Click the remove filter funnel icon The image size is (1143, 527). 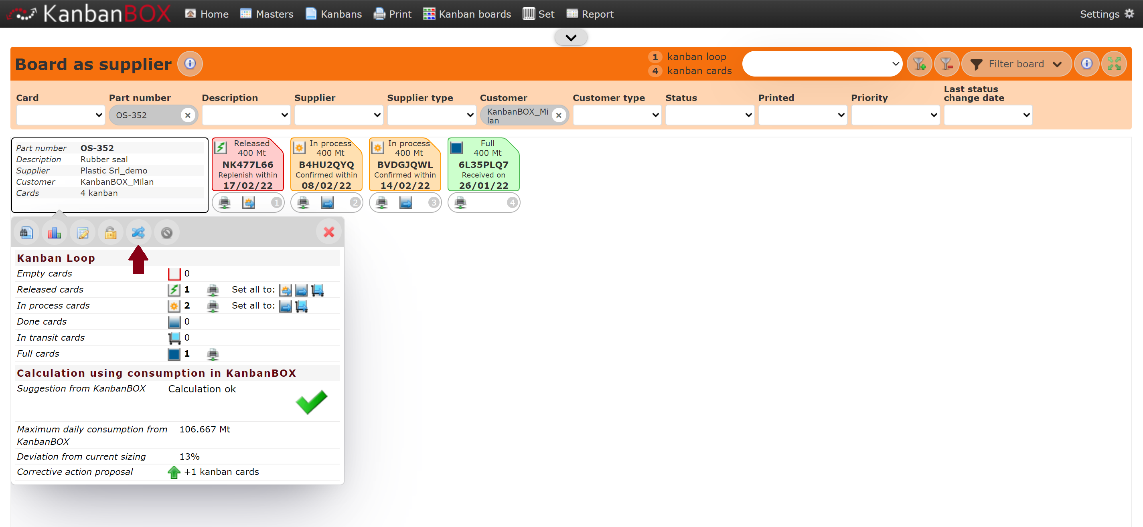point(946,64)
